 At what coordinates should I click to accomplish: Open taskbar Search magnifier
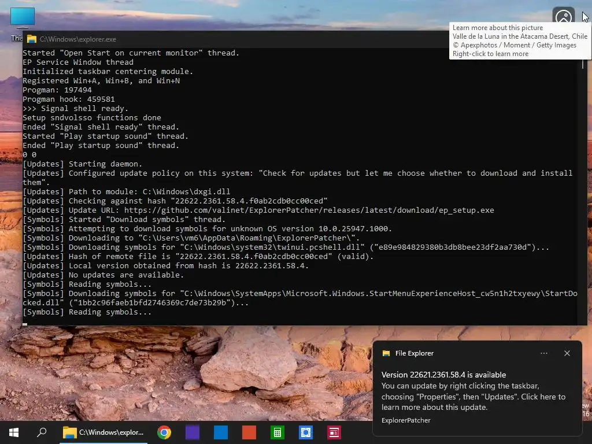(42, 432)
